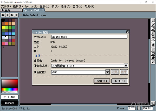Select the Blur tool
This screenshot has height=111, width=156.
tap(153, 62)
